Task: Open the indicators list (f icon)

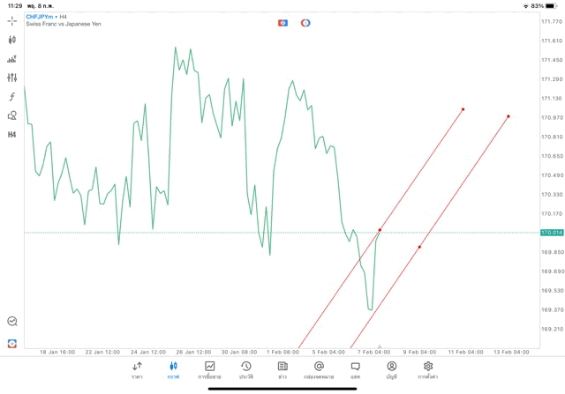Action: pos(12,97)
